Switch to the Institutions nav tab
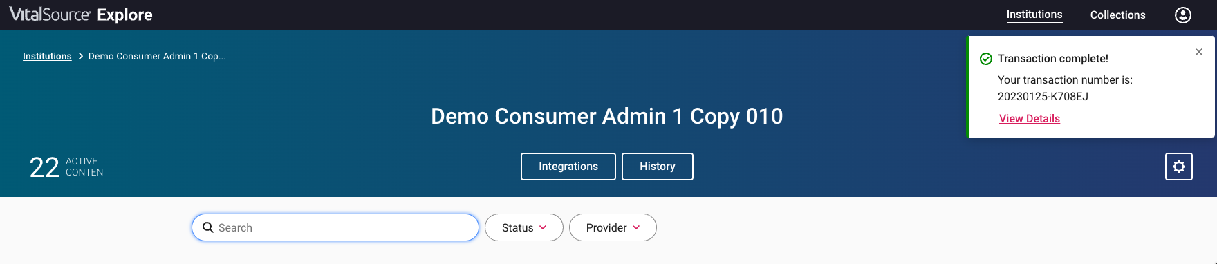The height and width of the screenshot is (264, 1217). tap(1034, 15)
